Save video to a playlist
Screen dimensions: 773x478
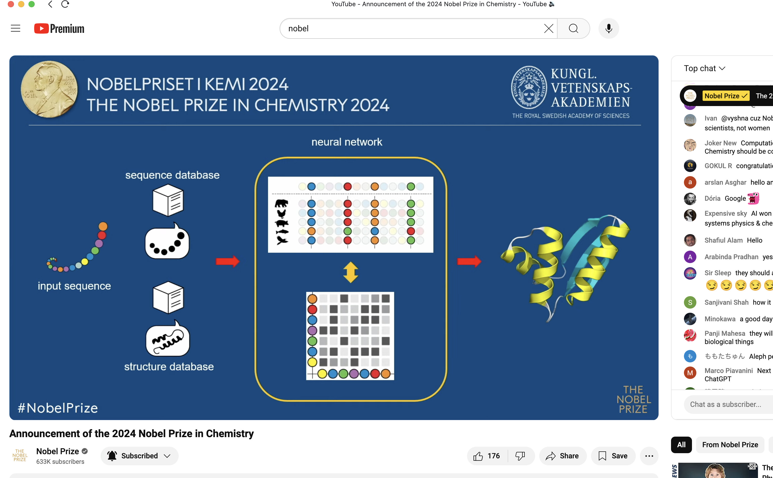click(x=613, y=456)
